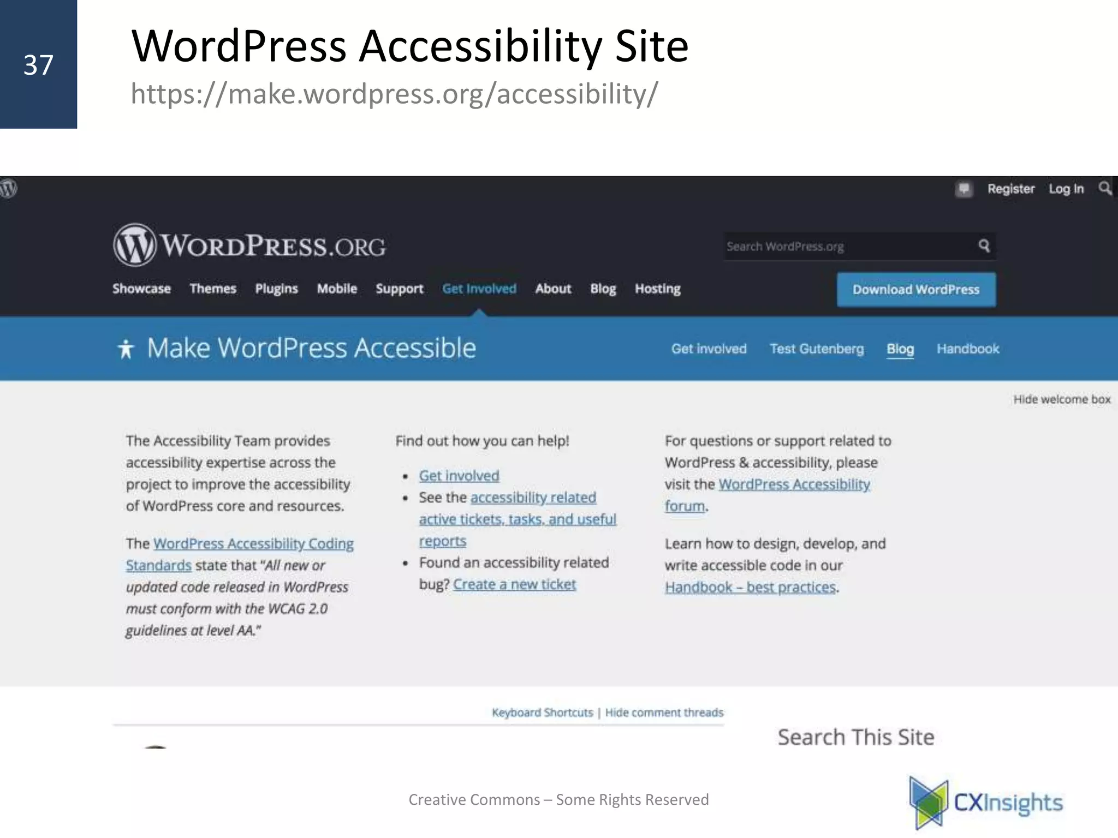This screenshot has height=838, width=1118.
Task: Open the Support menu item
Action: 400,289
